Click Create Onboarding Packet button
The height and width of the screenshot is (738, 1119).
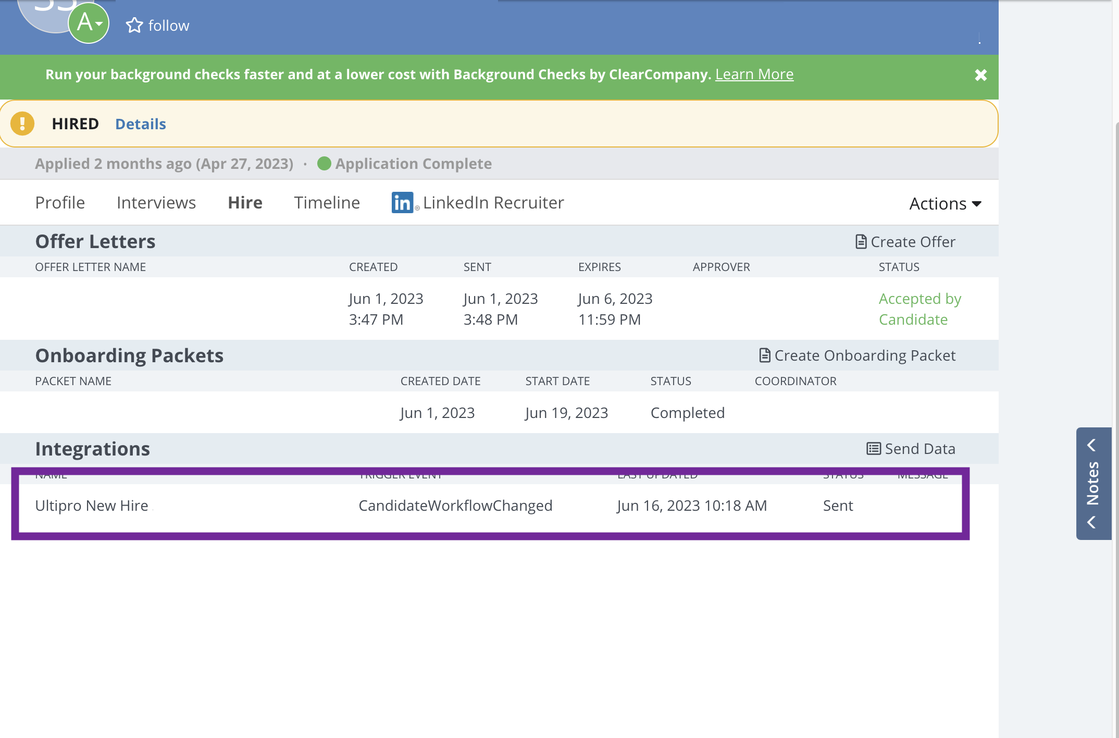point(857,355)
